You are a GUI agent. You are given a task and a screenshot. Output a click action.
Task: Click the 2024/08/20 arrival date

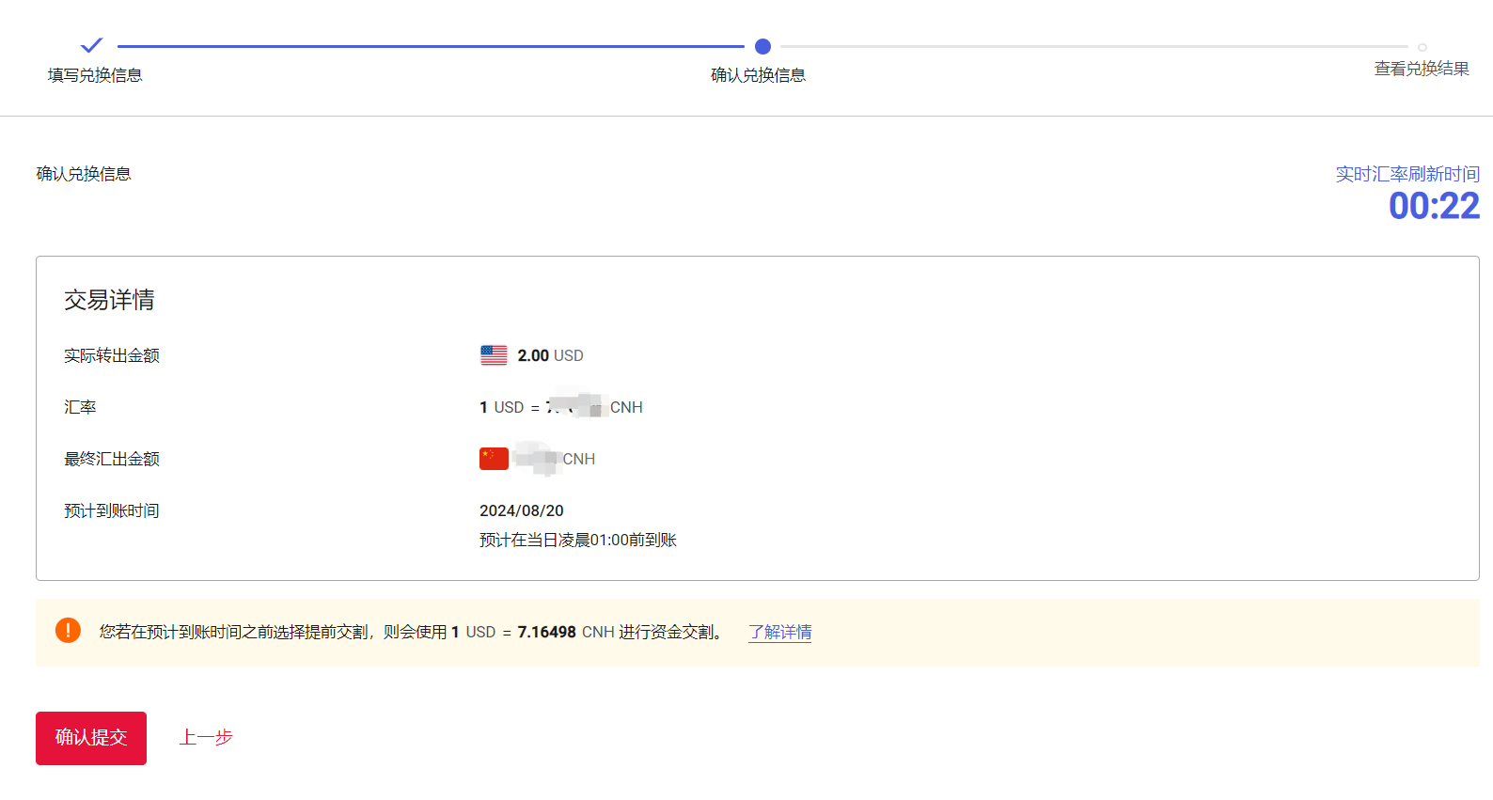tap(522, 510)
